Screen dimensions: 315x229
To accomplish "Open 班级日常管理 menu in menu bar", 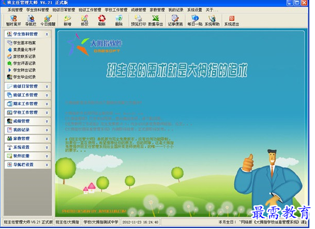I will [x=64, y=10].
